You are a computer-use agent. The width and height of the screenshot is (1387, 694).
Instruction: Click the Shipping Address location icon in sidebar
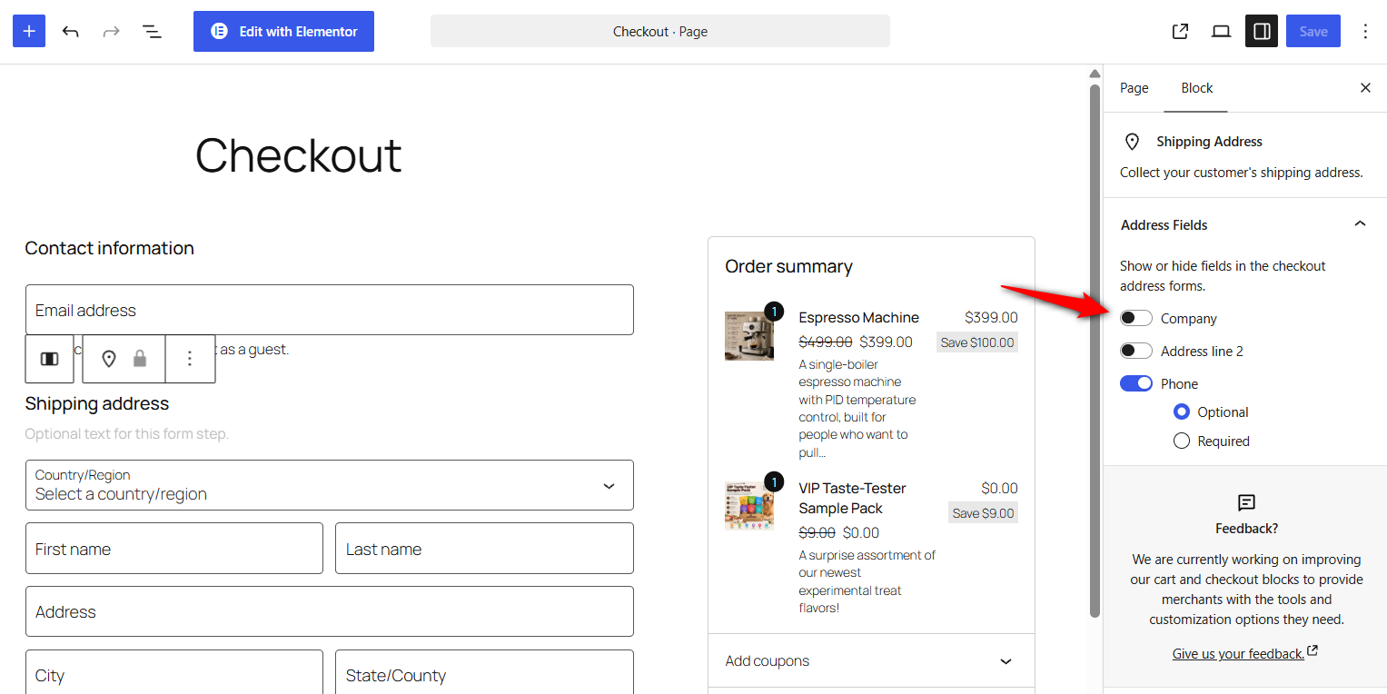pyautogui.click(x=1132, y=142)
